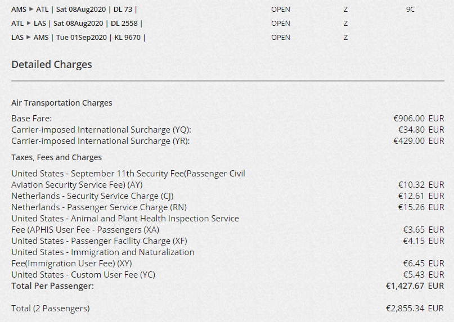The height and width of the screenshot is (322, 454).
Task: Click the Total Per Passenger amount €1,427.67
Action: [402, 286]
